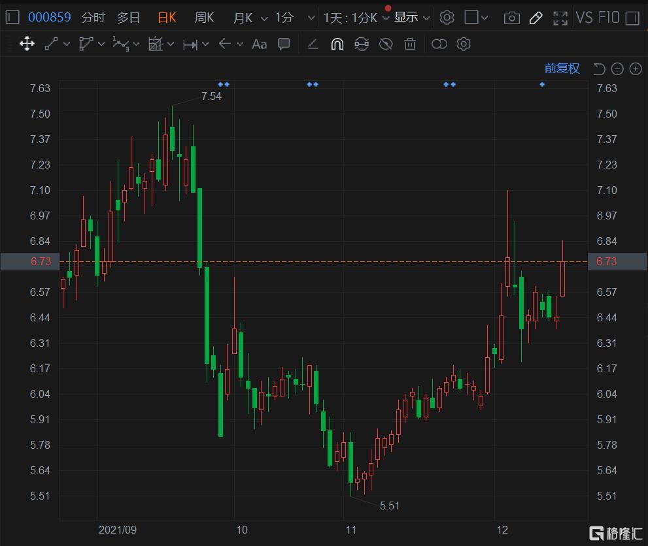The height and width of the screenshot is (546, 648).
Task: Hide all drawings with eye-slash icon
Action: 386,44
